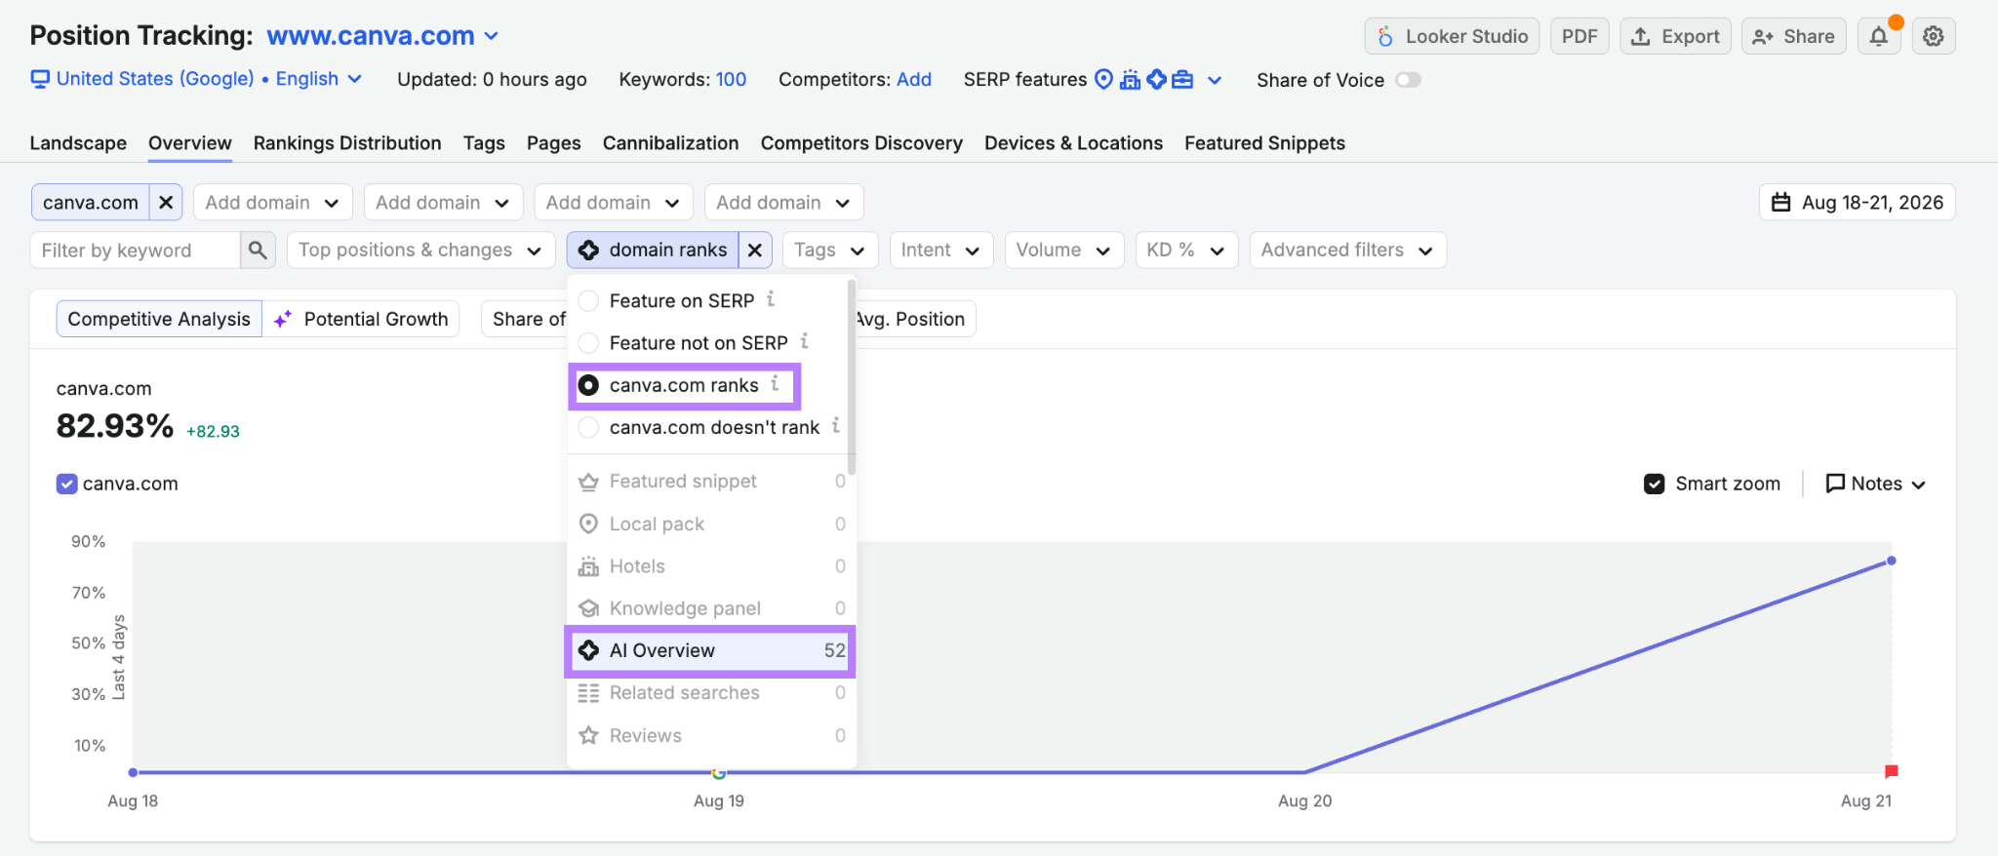Remove the canva.com domain chip
This screenshot has width=1998, height=856.
pyautogui.click(x=166, y=203)
